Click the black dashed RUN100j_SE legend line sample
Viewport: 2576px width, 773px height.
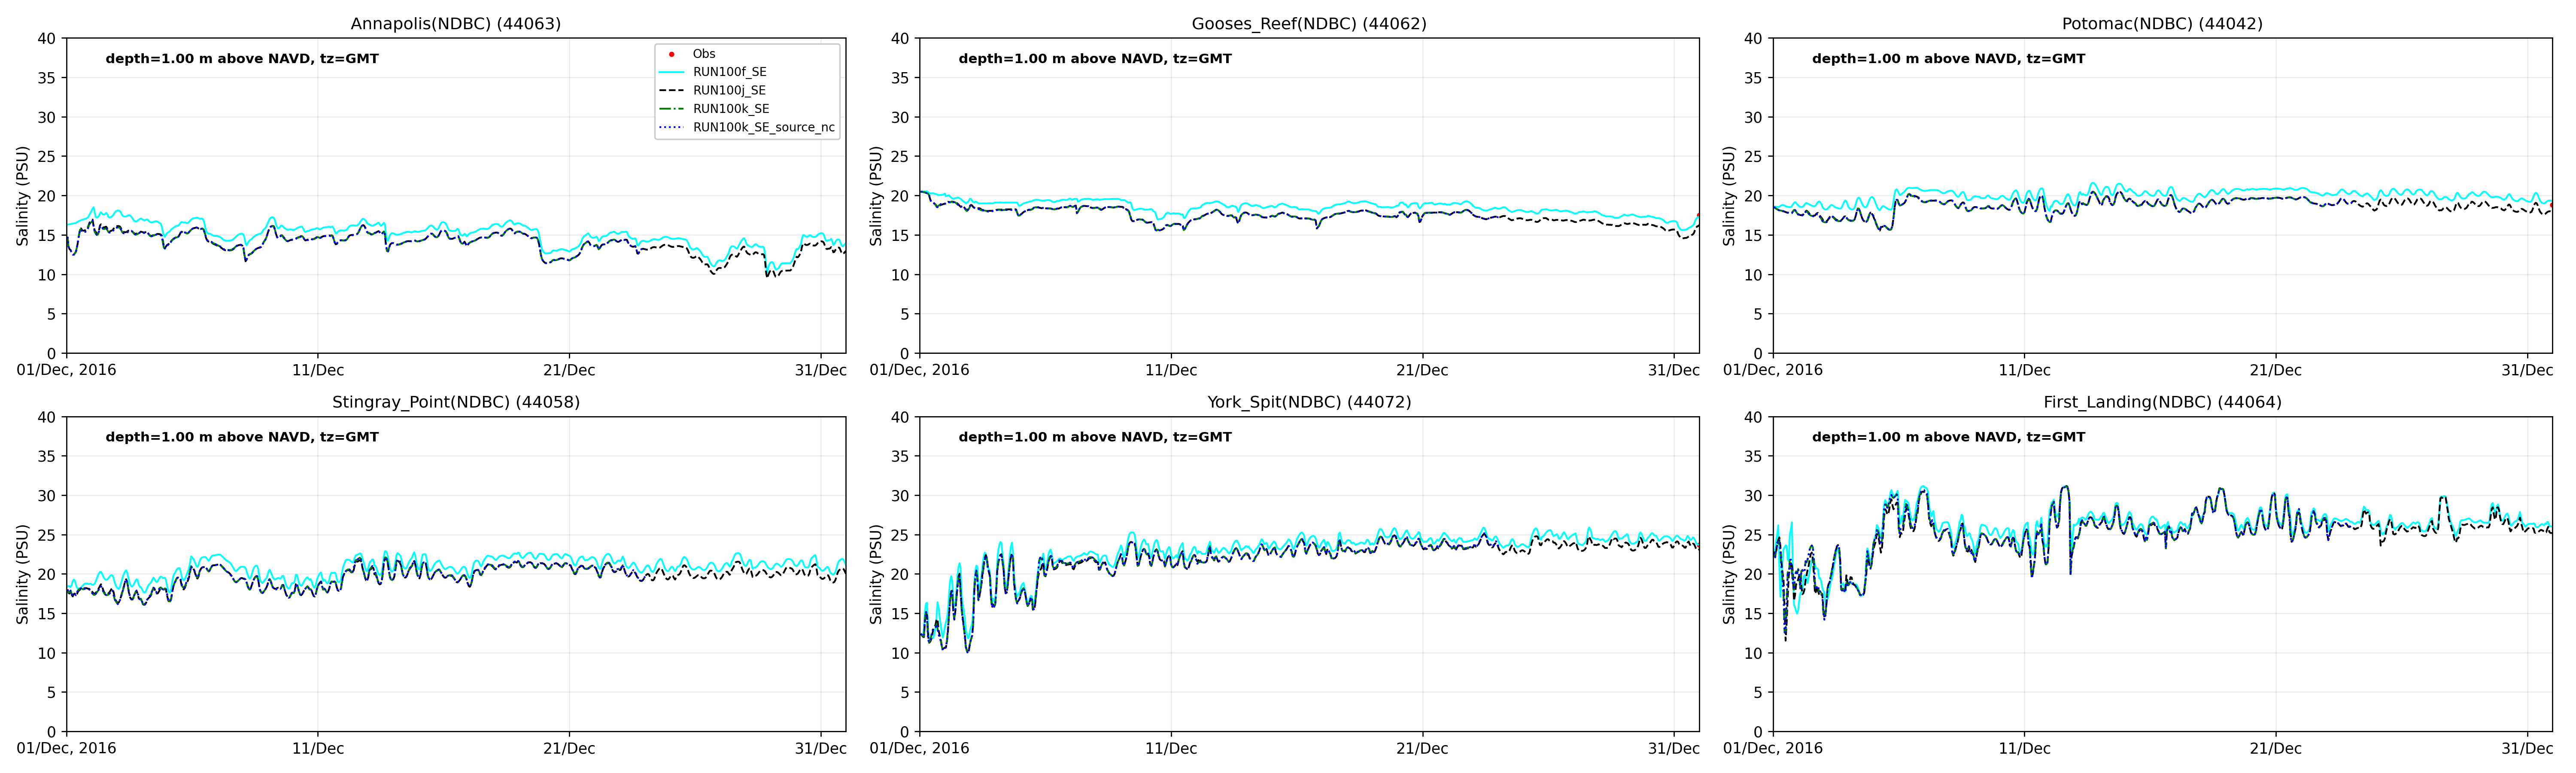pyautogui.click(x=672, y=90)
